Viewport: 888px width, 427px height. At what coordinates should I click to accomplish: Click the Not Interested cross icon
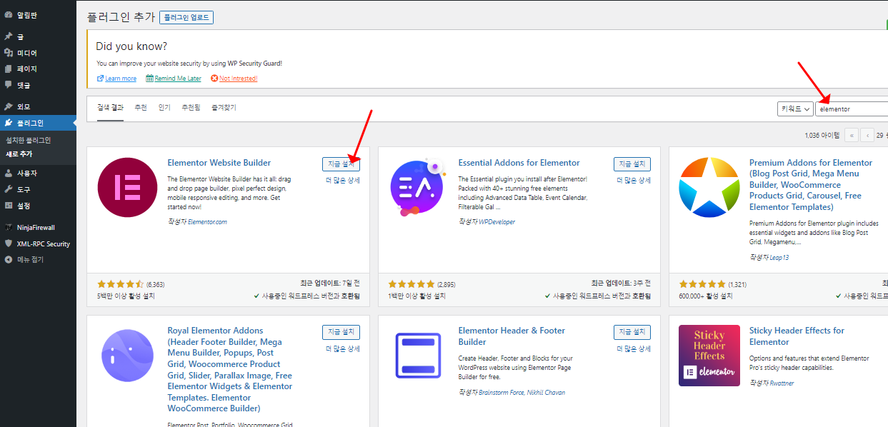point(214,79)
